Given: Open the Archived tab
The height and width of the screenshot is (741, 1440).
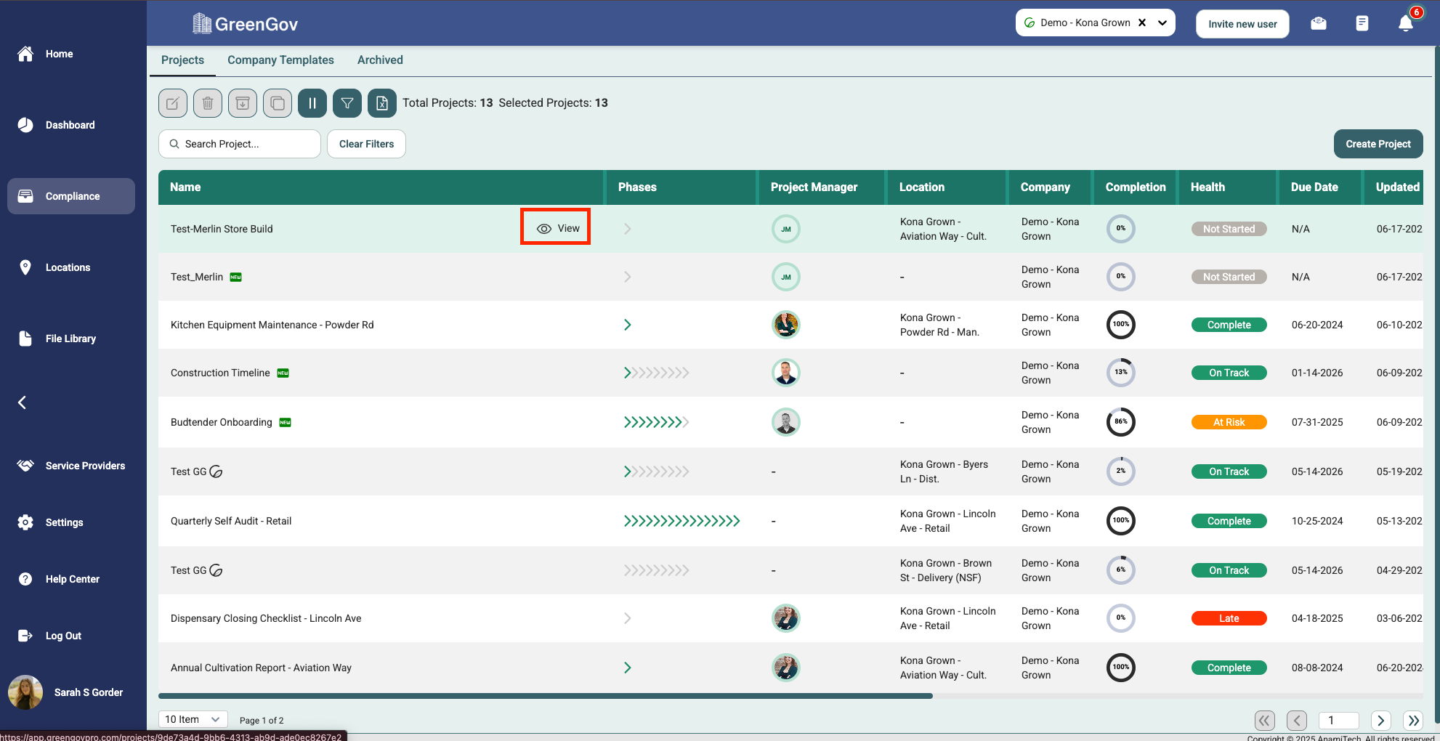Looking at the screenshot, I should click(x=380, y=60).
